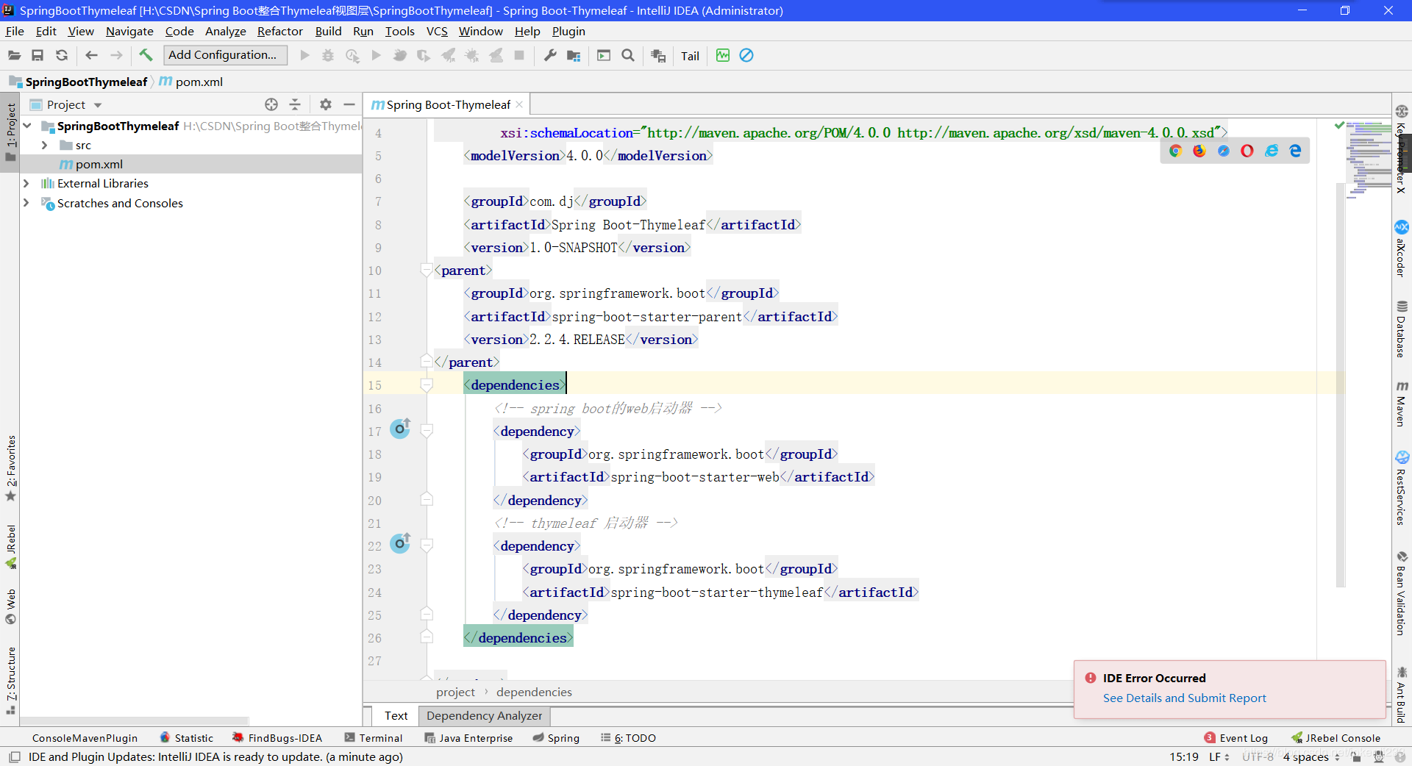Open Favorites side tool window
The width and height of the screenshot is (1412, 766).
pos(10,468)
